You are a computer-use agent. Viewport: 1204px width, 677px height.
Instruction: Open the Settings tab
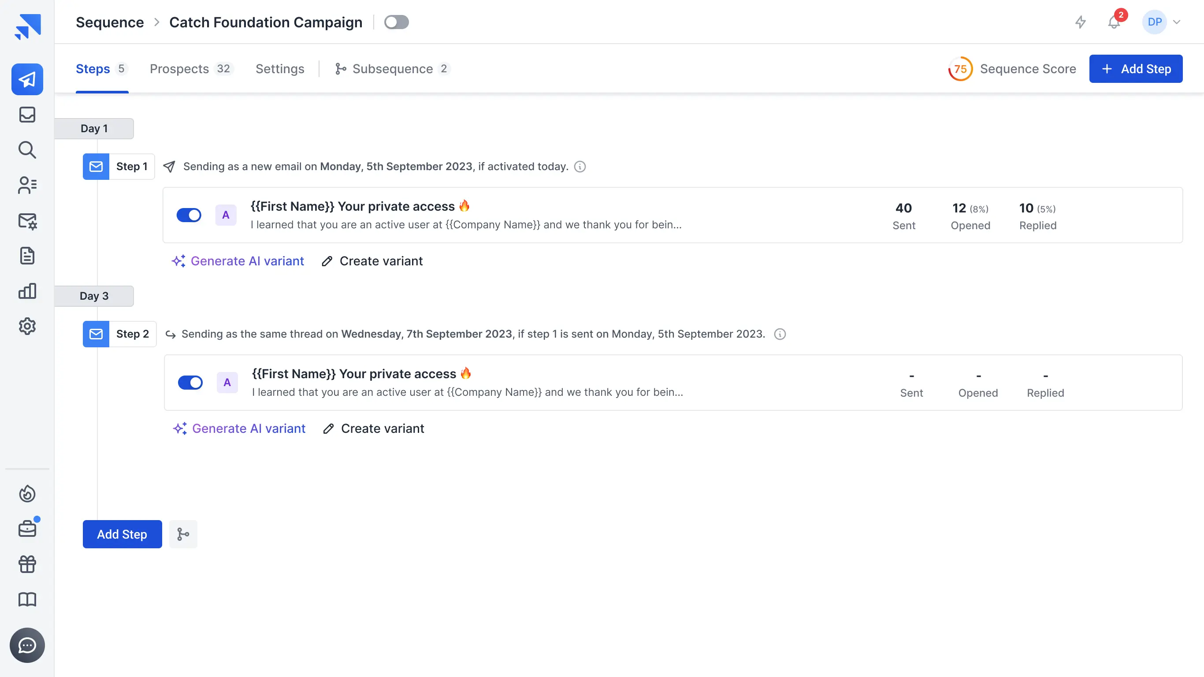(x=280, y=69)
